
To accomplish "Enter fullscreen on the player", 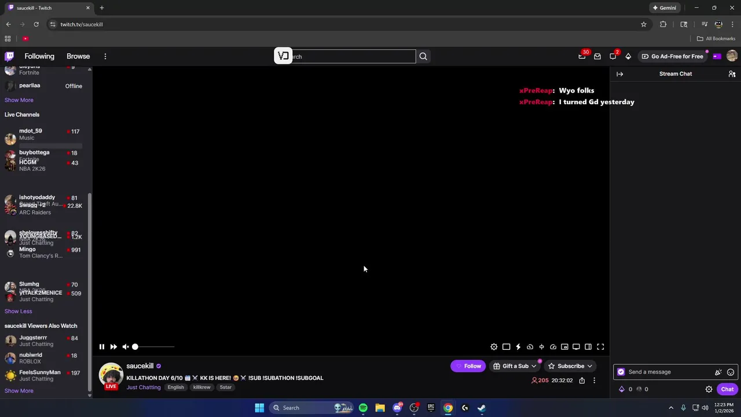I will tap(600, 347).
